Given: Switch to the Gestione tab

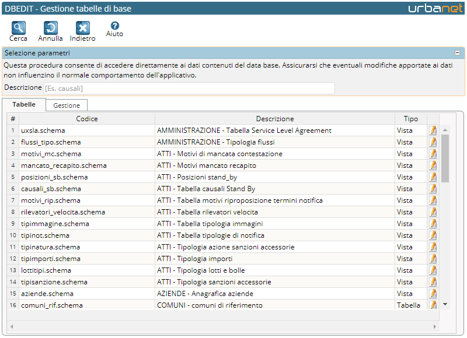Looking at the screenshot, I should (x=67, y=105).
